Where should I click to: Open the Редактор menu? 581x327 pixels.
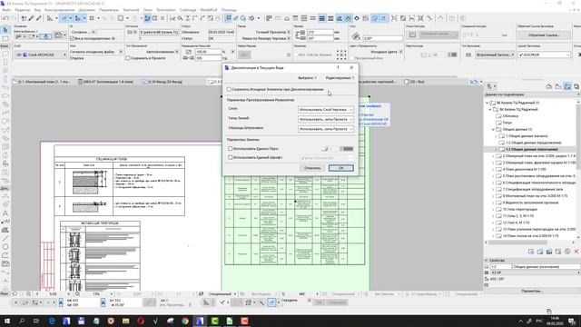(23, 10)
